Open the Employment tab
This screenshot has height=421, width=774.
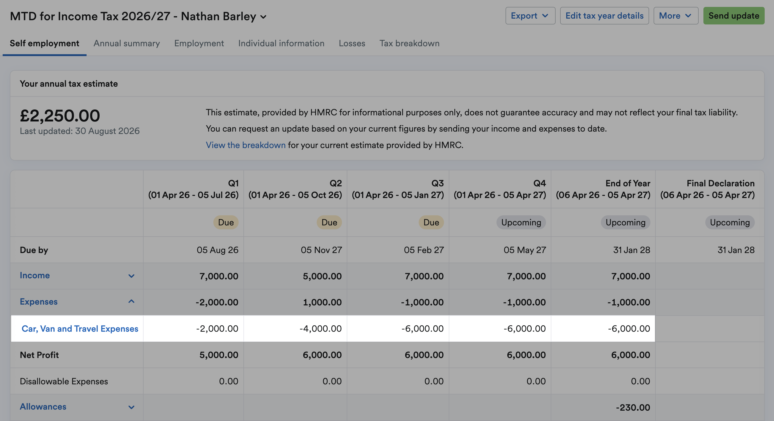[x=199, y=44]
